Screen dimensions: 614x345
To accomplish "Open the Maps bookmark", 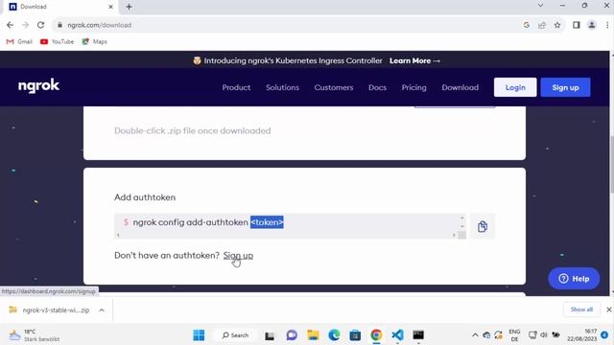I will pos(94,41).
